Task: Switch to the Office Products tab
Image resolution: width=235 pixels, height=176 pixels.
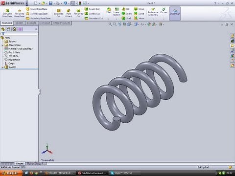Action: tap(62, 23)
